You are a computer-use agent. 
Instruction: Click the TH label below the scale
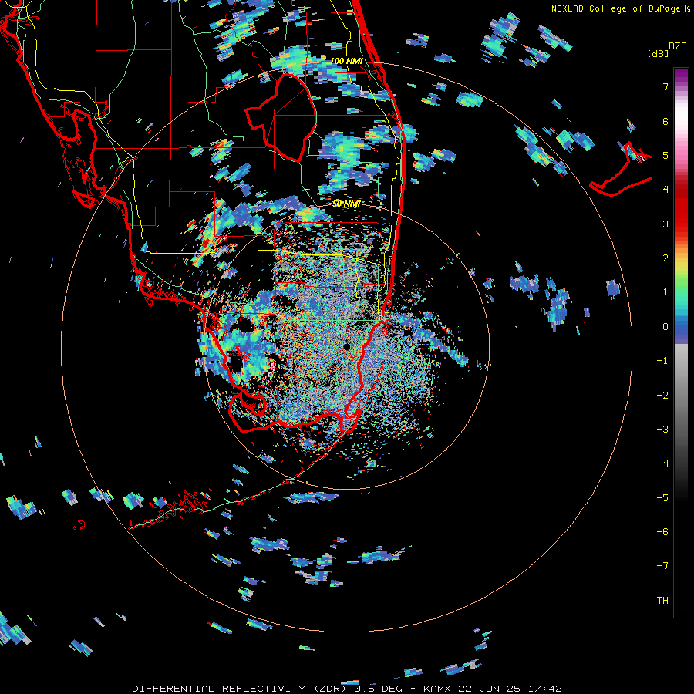[x=662, y=601]
